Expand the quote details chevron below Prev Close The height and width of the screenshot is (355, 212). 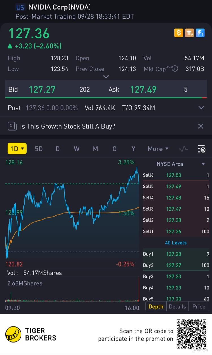(106, 77)
